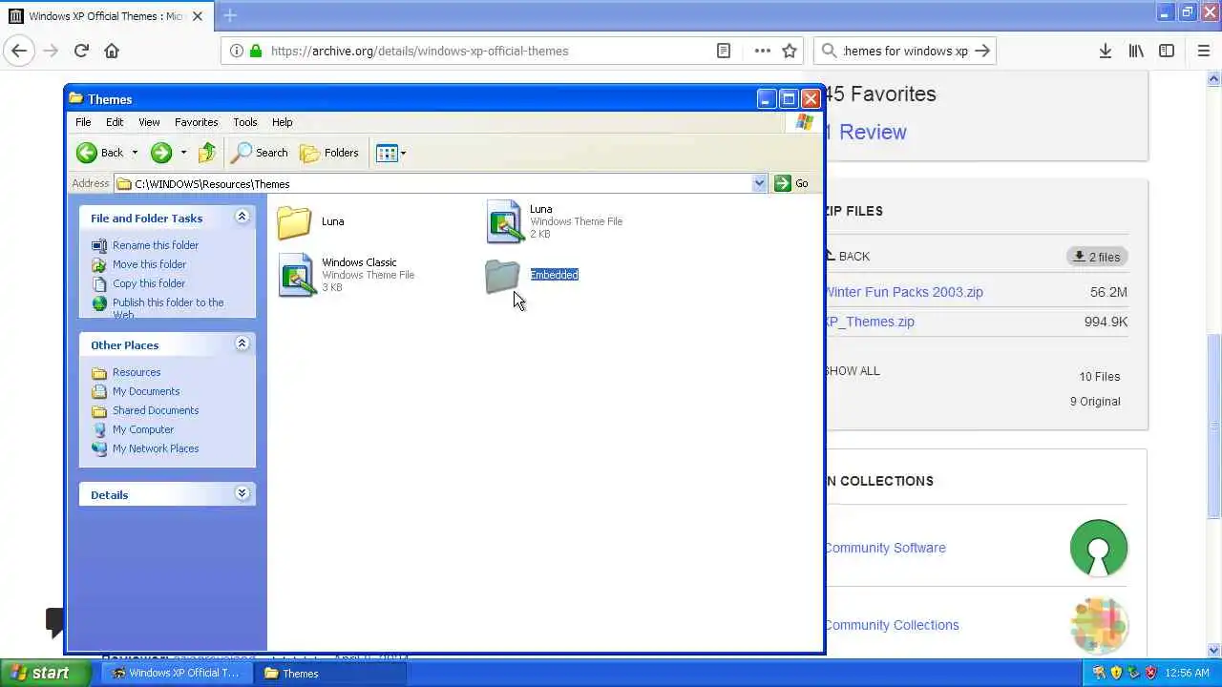Bookmark this page with star icon
The height and width of the screenshot is (687, 1222).
tap(790, 51)
